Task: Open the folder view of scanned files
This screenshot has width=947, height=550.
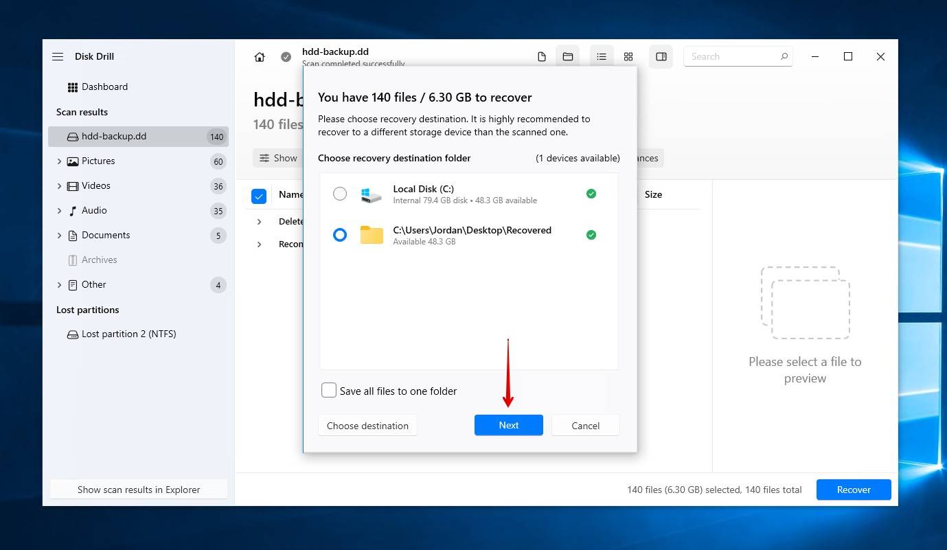Action: [567, 56]
